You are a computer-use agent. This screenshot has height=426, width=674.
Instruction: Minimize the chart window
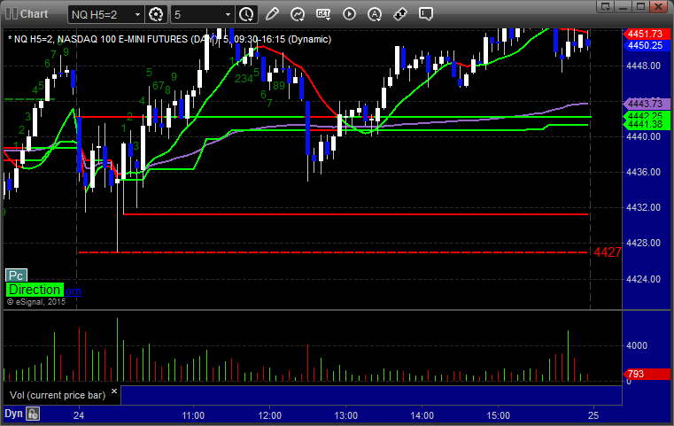(624, 6)
